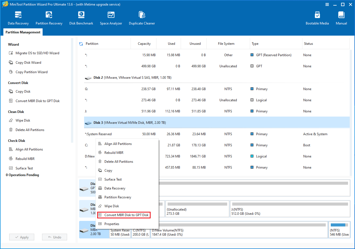Viewport: 355px width, 249px height.
Task: Click the 1.00 TB disk icon in disk map
Action: (84, 209)
